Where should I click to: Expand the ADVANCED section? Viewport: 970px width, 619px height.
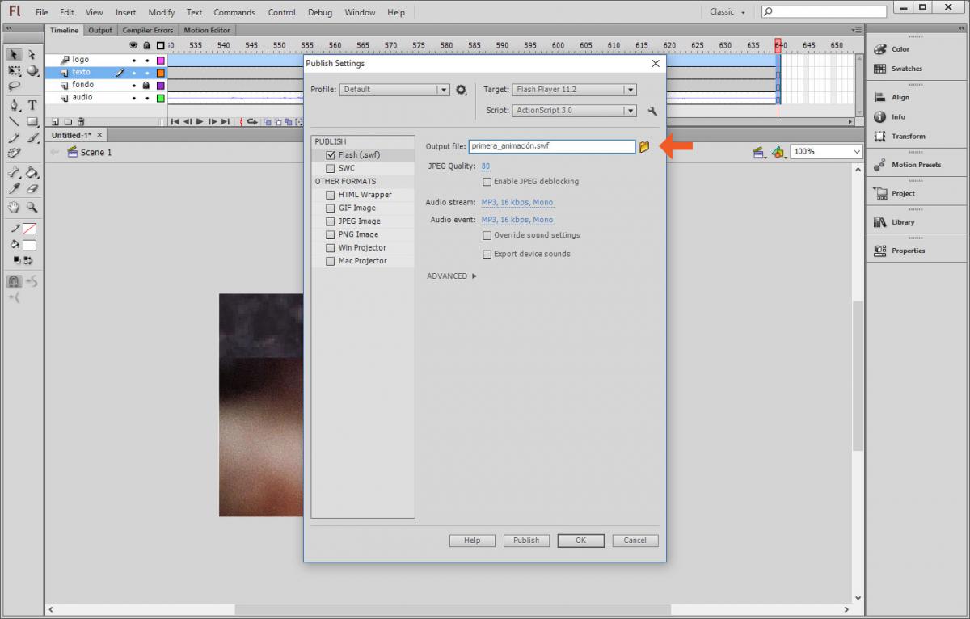(452, 276)
